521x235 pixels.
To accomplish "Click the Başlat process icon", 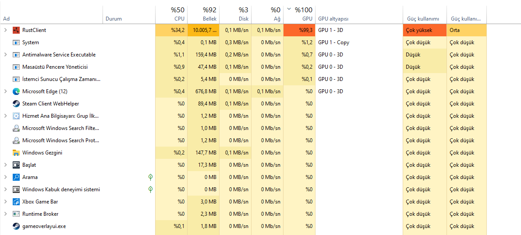I will (x=16, y=165).
